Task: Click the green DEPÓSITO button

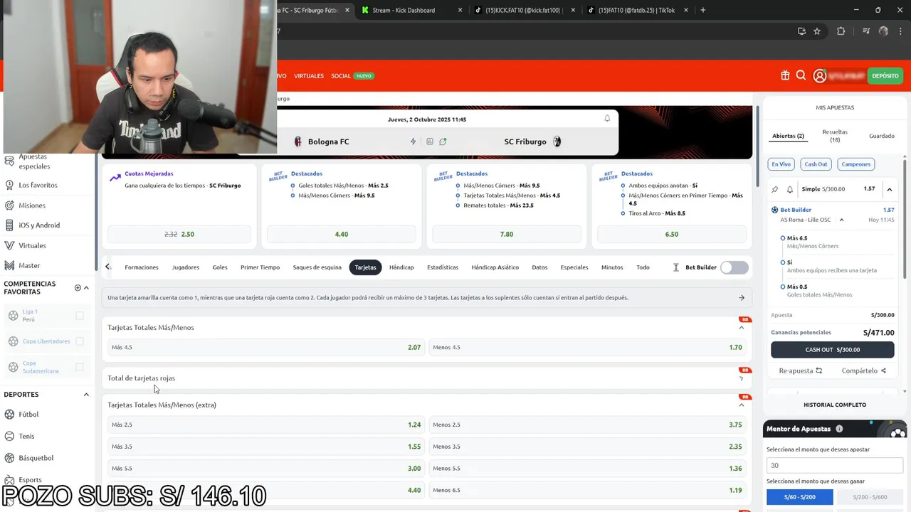Action: [x=885, y=75]
